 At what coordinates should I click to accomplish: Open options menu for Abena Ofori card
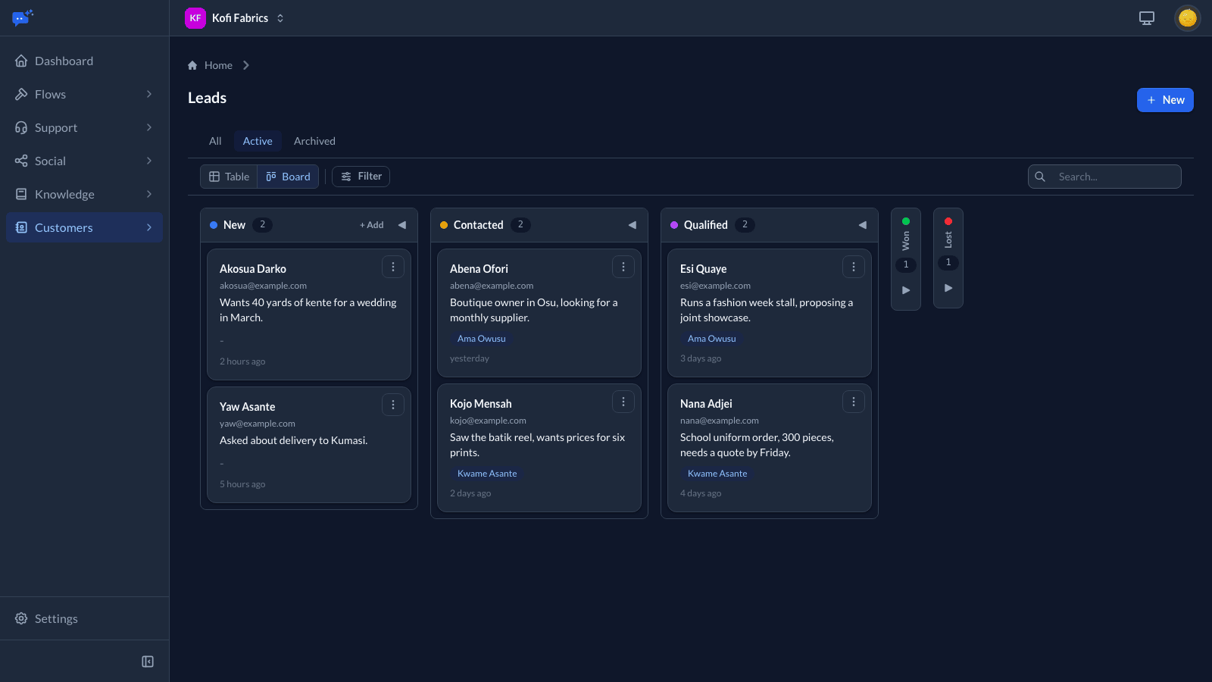pos(623,267)
